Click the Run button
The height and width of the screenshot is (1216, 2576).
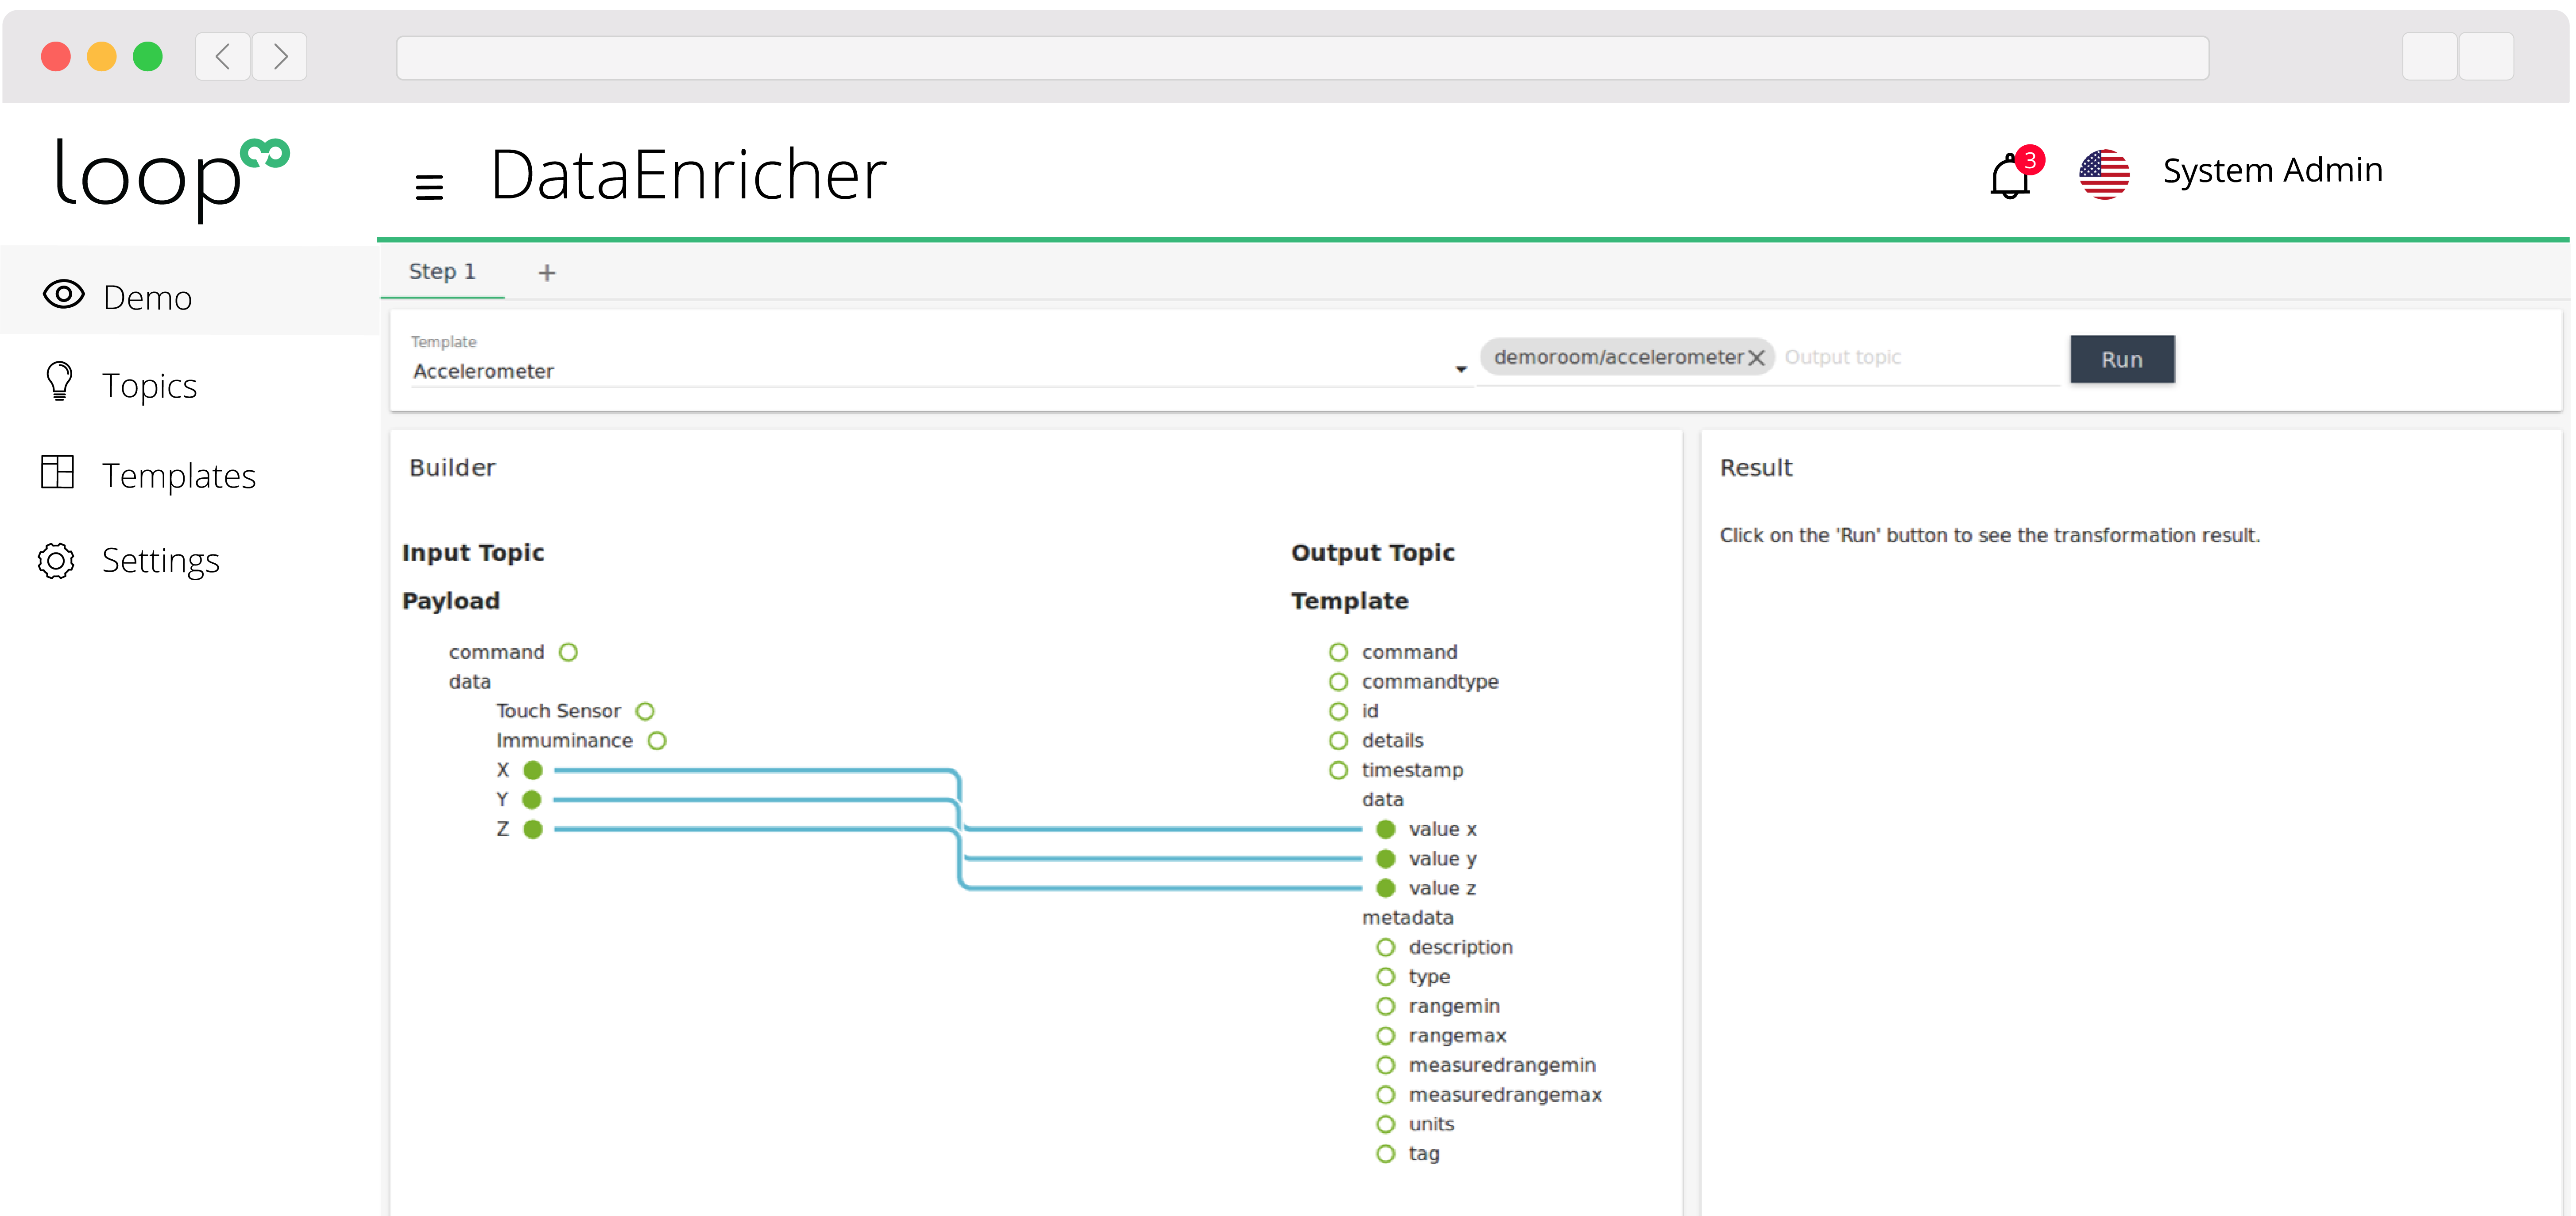[x=2122, y=360]
